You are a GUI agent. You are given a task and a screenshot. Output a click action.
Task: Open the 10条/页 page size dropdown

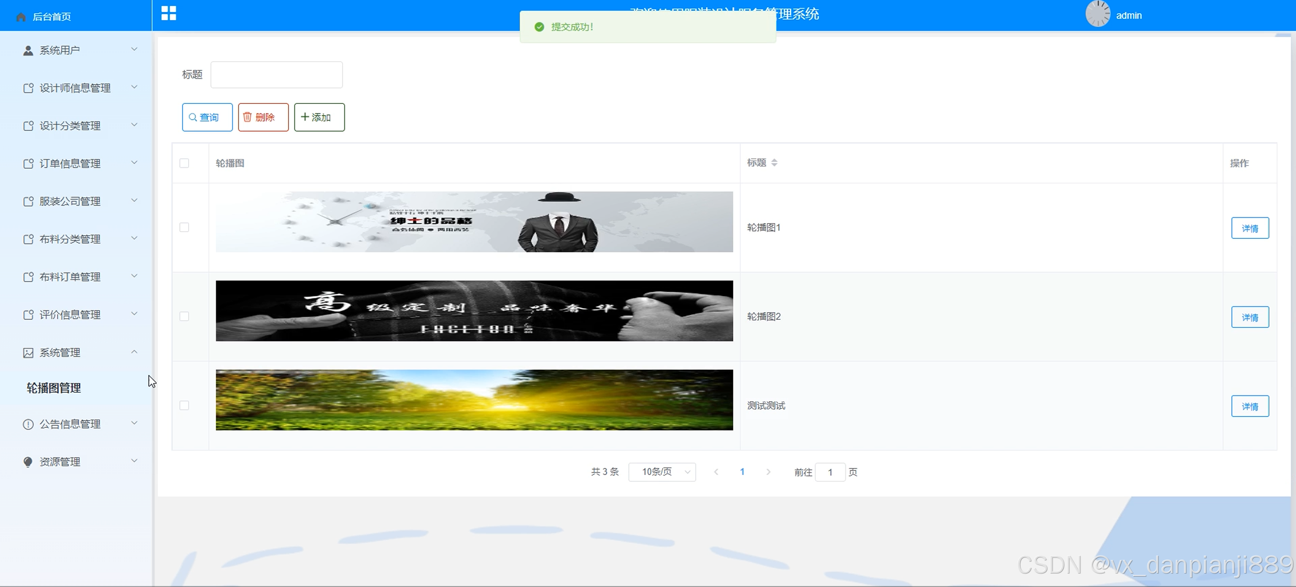click(662, 472)
